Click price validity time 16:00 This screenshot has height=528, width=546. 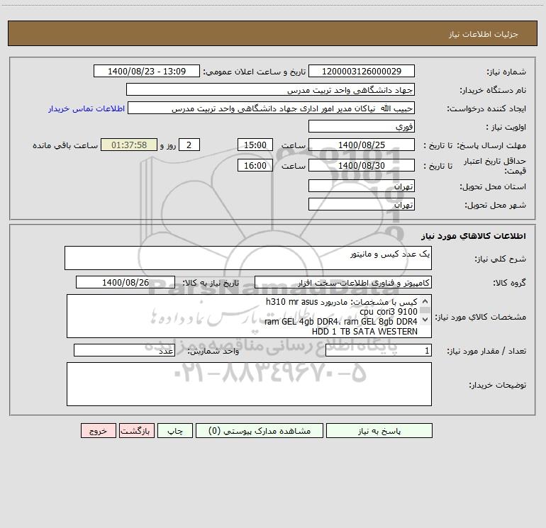[255, 165]
